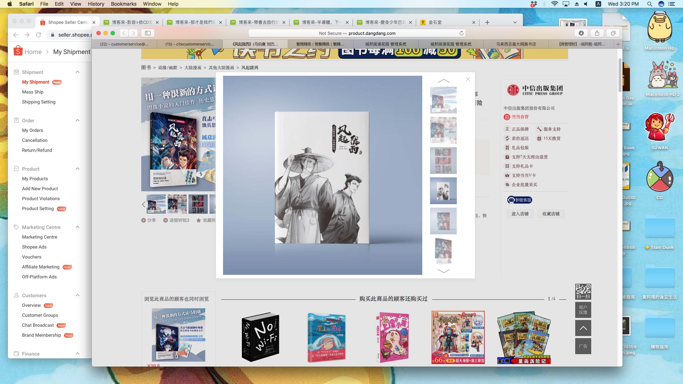The width and height of the screenshot is (683, 384).
Task: Open the 崖上的波妞 book recommendation
Action: (327, 337)
